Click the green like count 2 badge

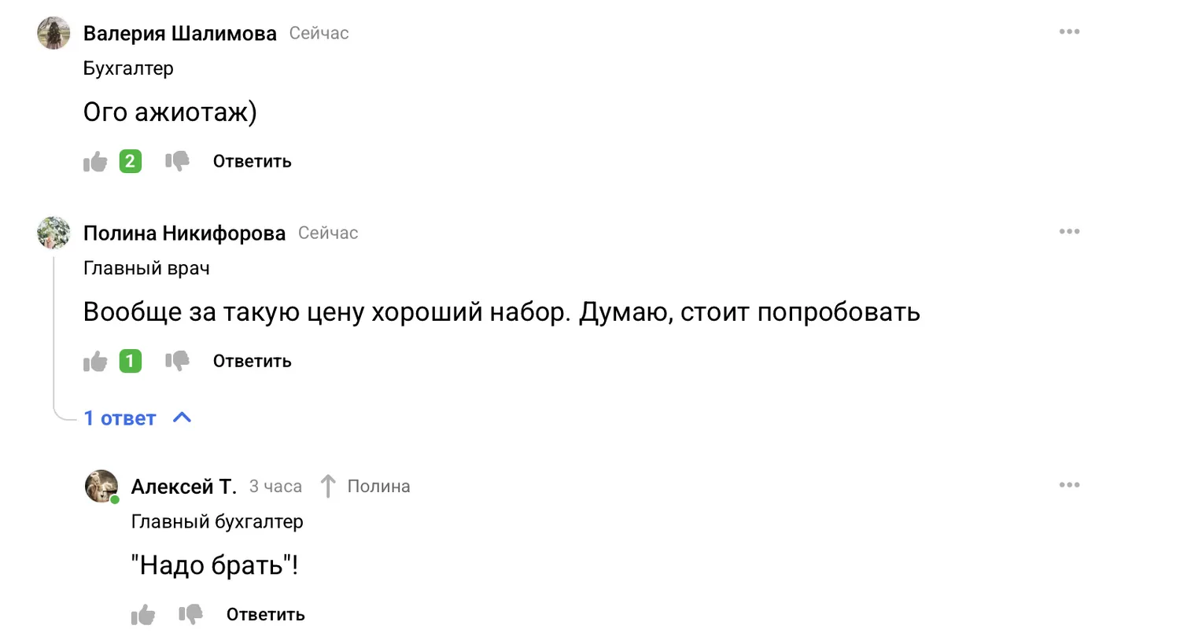click(x=131, y=161)
